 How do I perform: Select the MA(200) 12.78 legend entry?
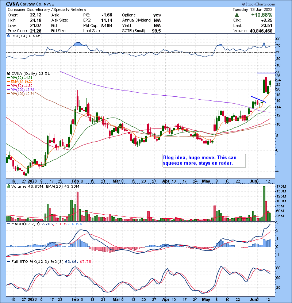tap(21, 90)
